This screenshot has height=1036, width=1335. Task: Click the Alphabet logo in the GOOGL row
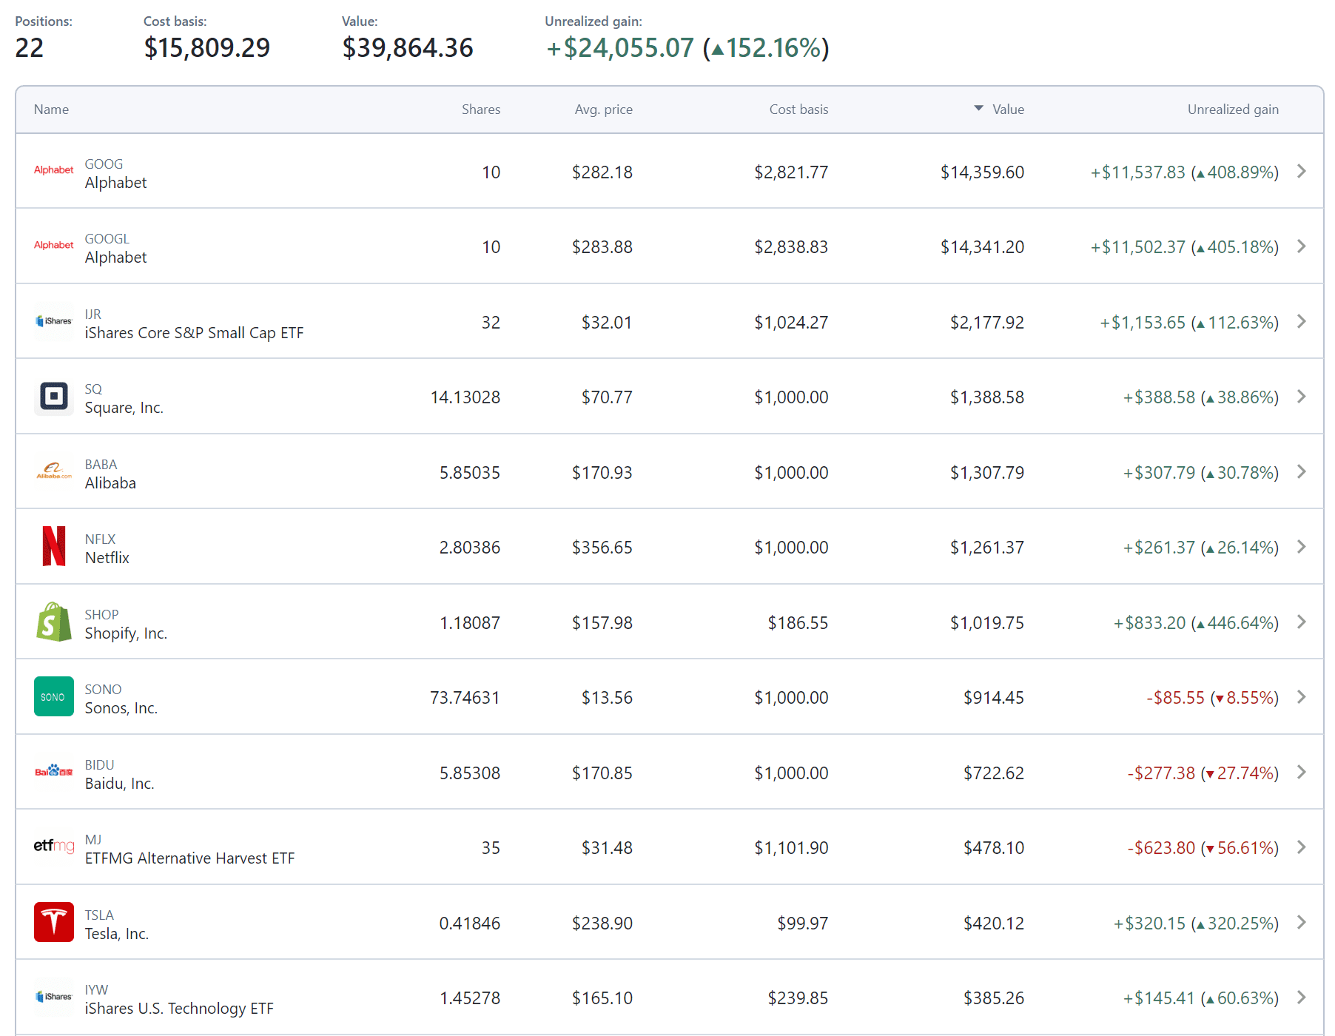click(x=54, y=245)
